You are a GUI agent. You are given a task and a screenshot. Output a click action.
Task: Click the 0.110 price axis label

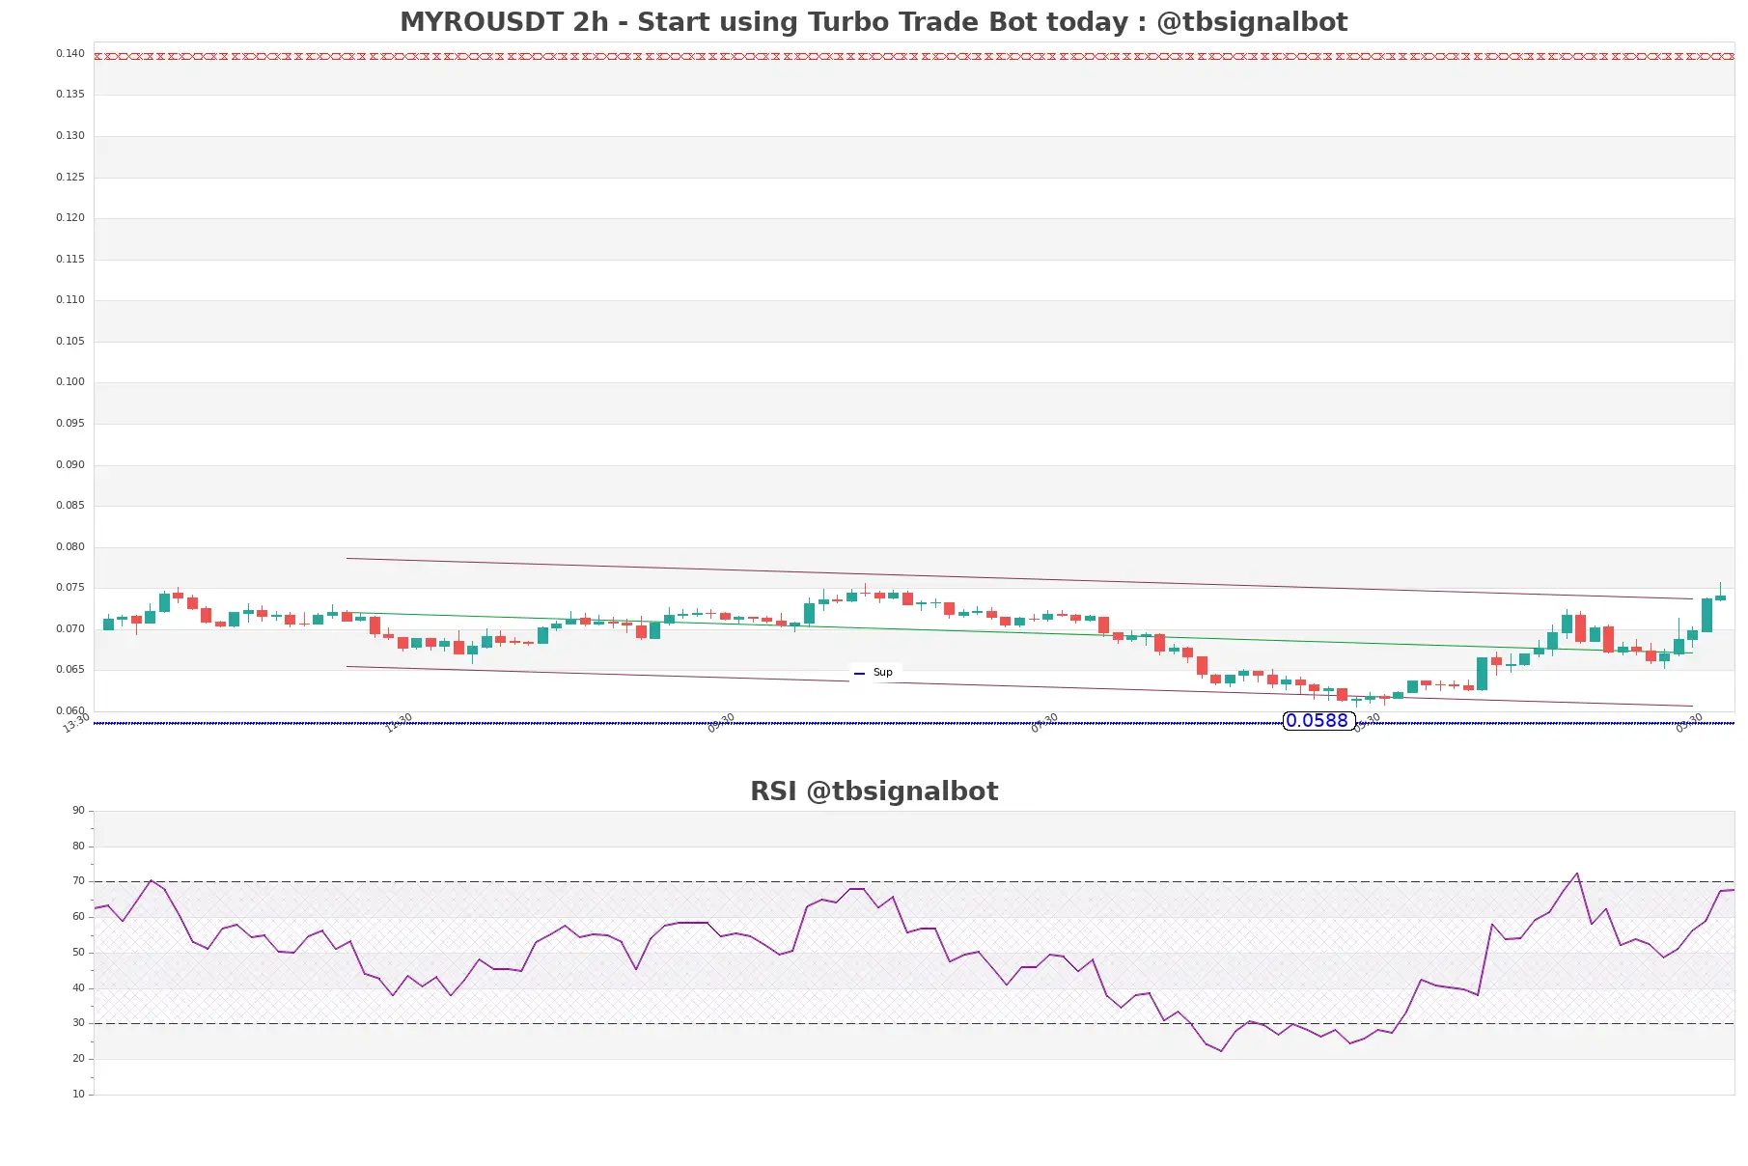[x=70, y=300]
